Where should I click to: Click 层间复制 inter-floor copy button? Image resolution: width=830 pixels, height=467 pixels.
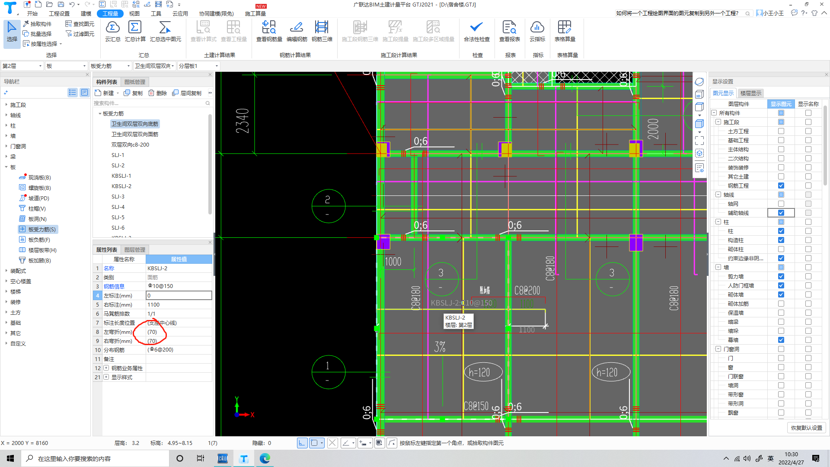(187, 93)
